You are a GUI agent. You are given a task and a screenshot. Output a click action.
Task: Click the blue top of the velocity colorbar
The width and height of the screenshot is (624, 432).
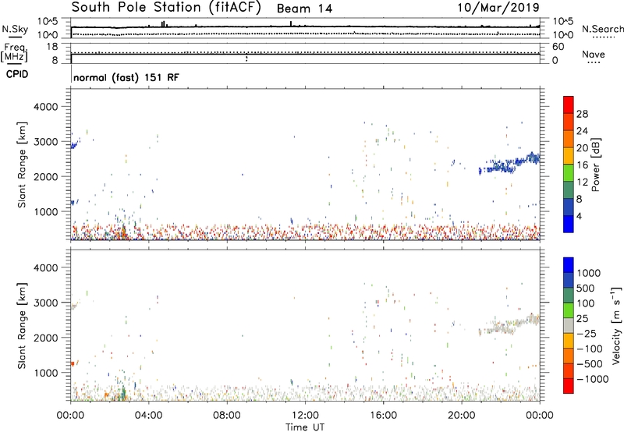pyautogui.click(x=569, y=265)
